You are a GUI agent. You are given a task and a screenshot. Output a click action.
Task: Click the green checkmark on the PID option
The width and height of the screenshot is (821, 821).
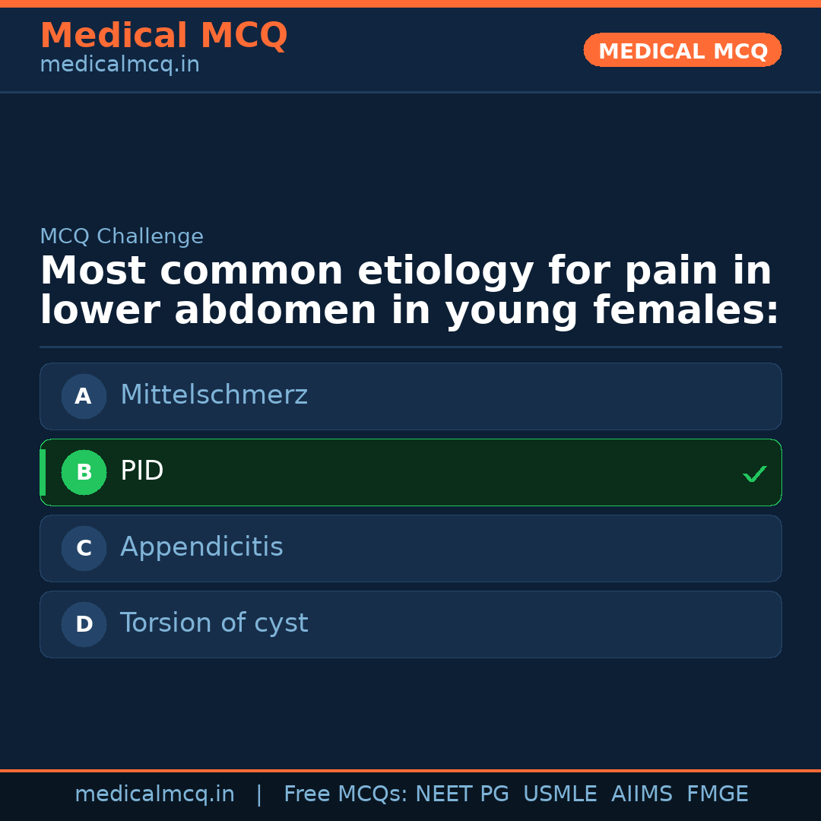click(754, 474)
